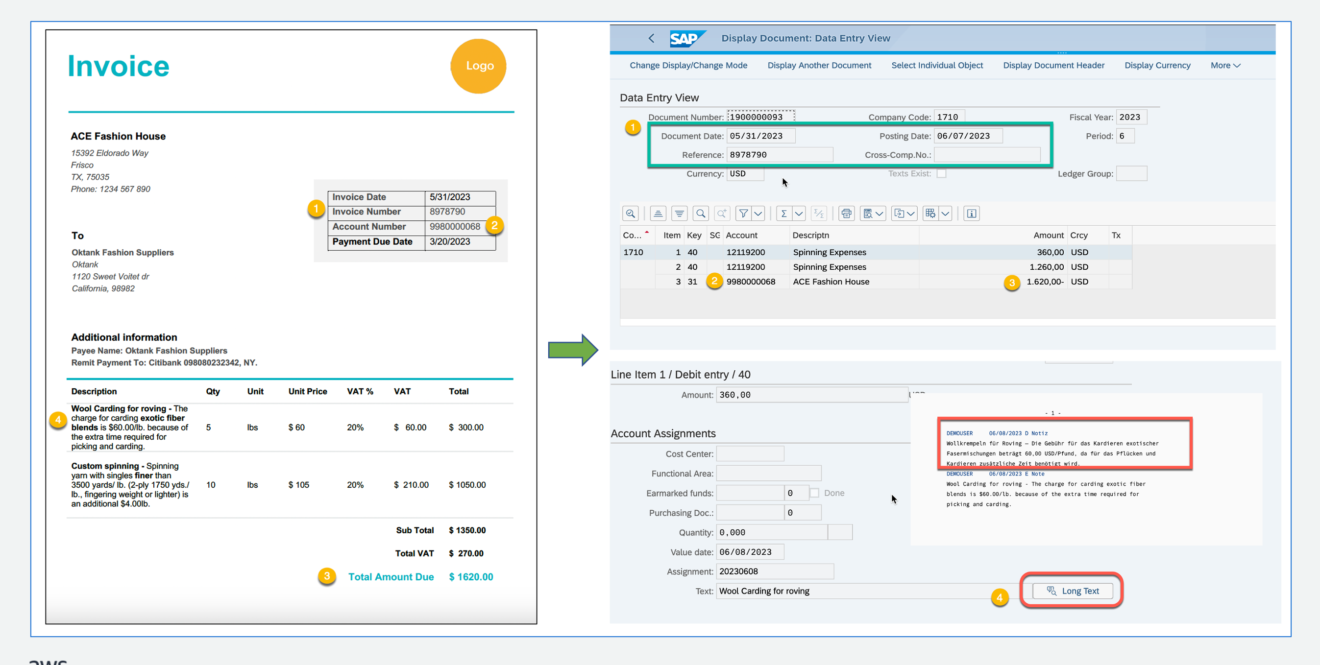Choose Display Another Document
This screenshot has width=1320, height=665.
(x=819, y=65)
